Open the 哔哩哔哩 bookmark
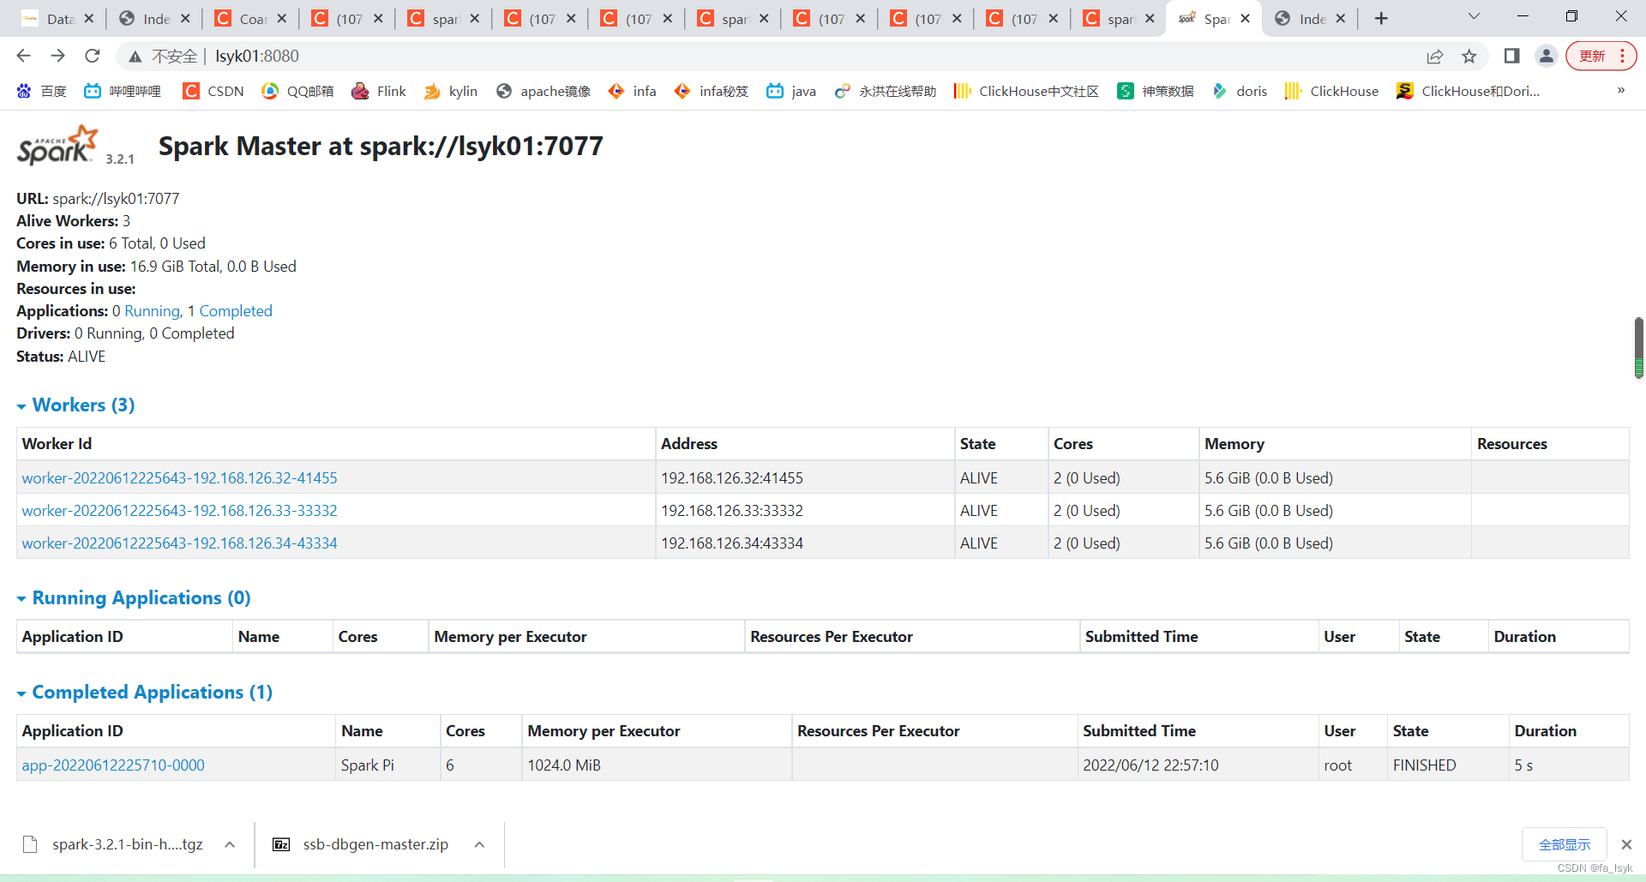The height and width of the screenshot is (882, 1646). 123,91
